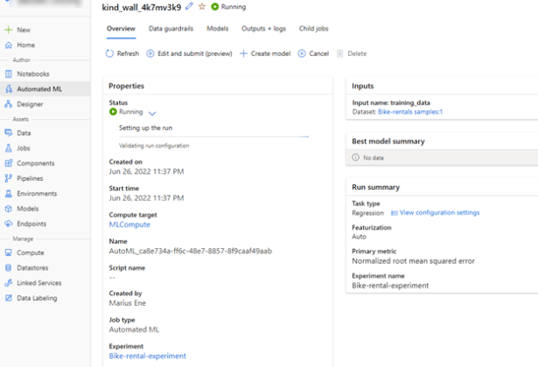The image size is (538, 367).
Task: Open Datastores in sidebar
Action: 32,267
